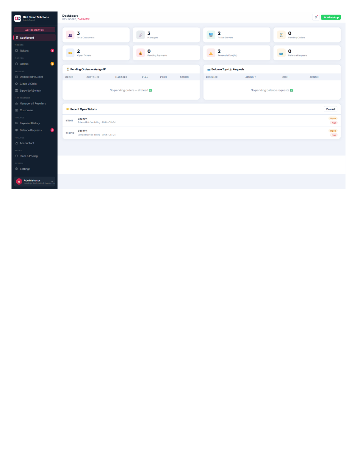The height and width of the screenshot is (462, 357).
Task: Click the Open Tickets card icon
Action: [70, 53]
